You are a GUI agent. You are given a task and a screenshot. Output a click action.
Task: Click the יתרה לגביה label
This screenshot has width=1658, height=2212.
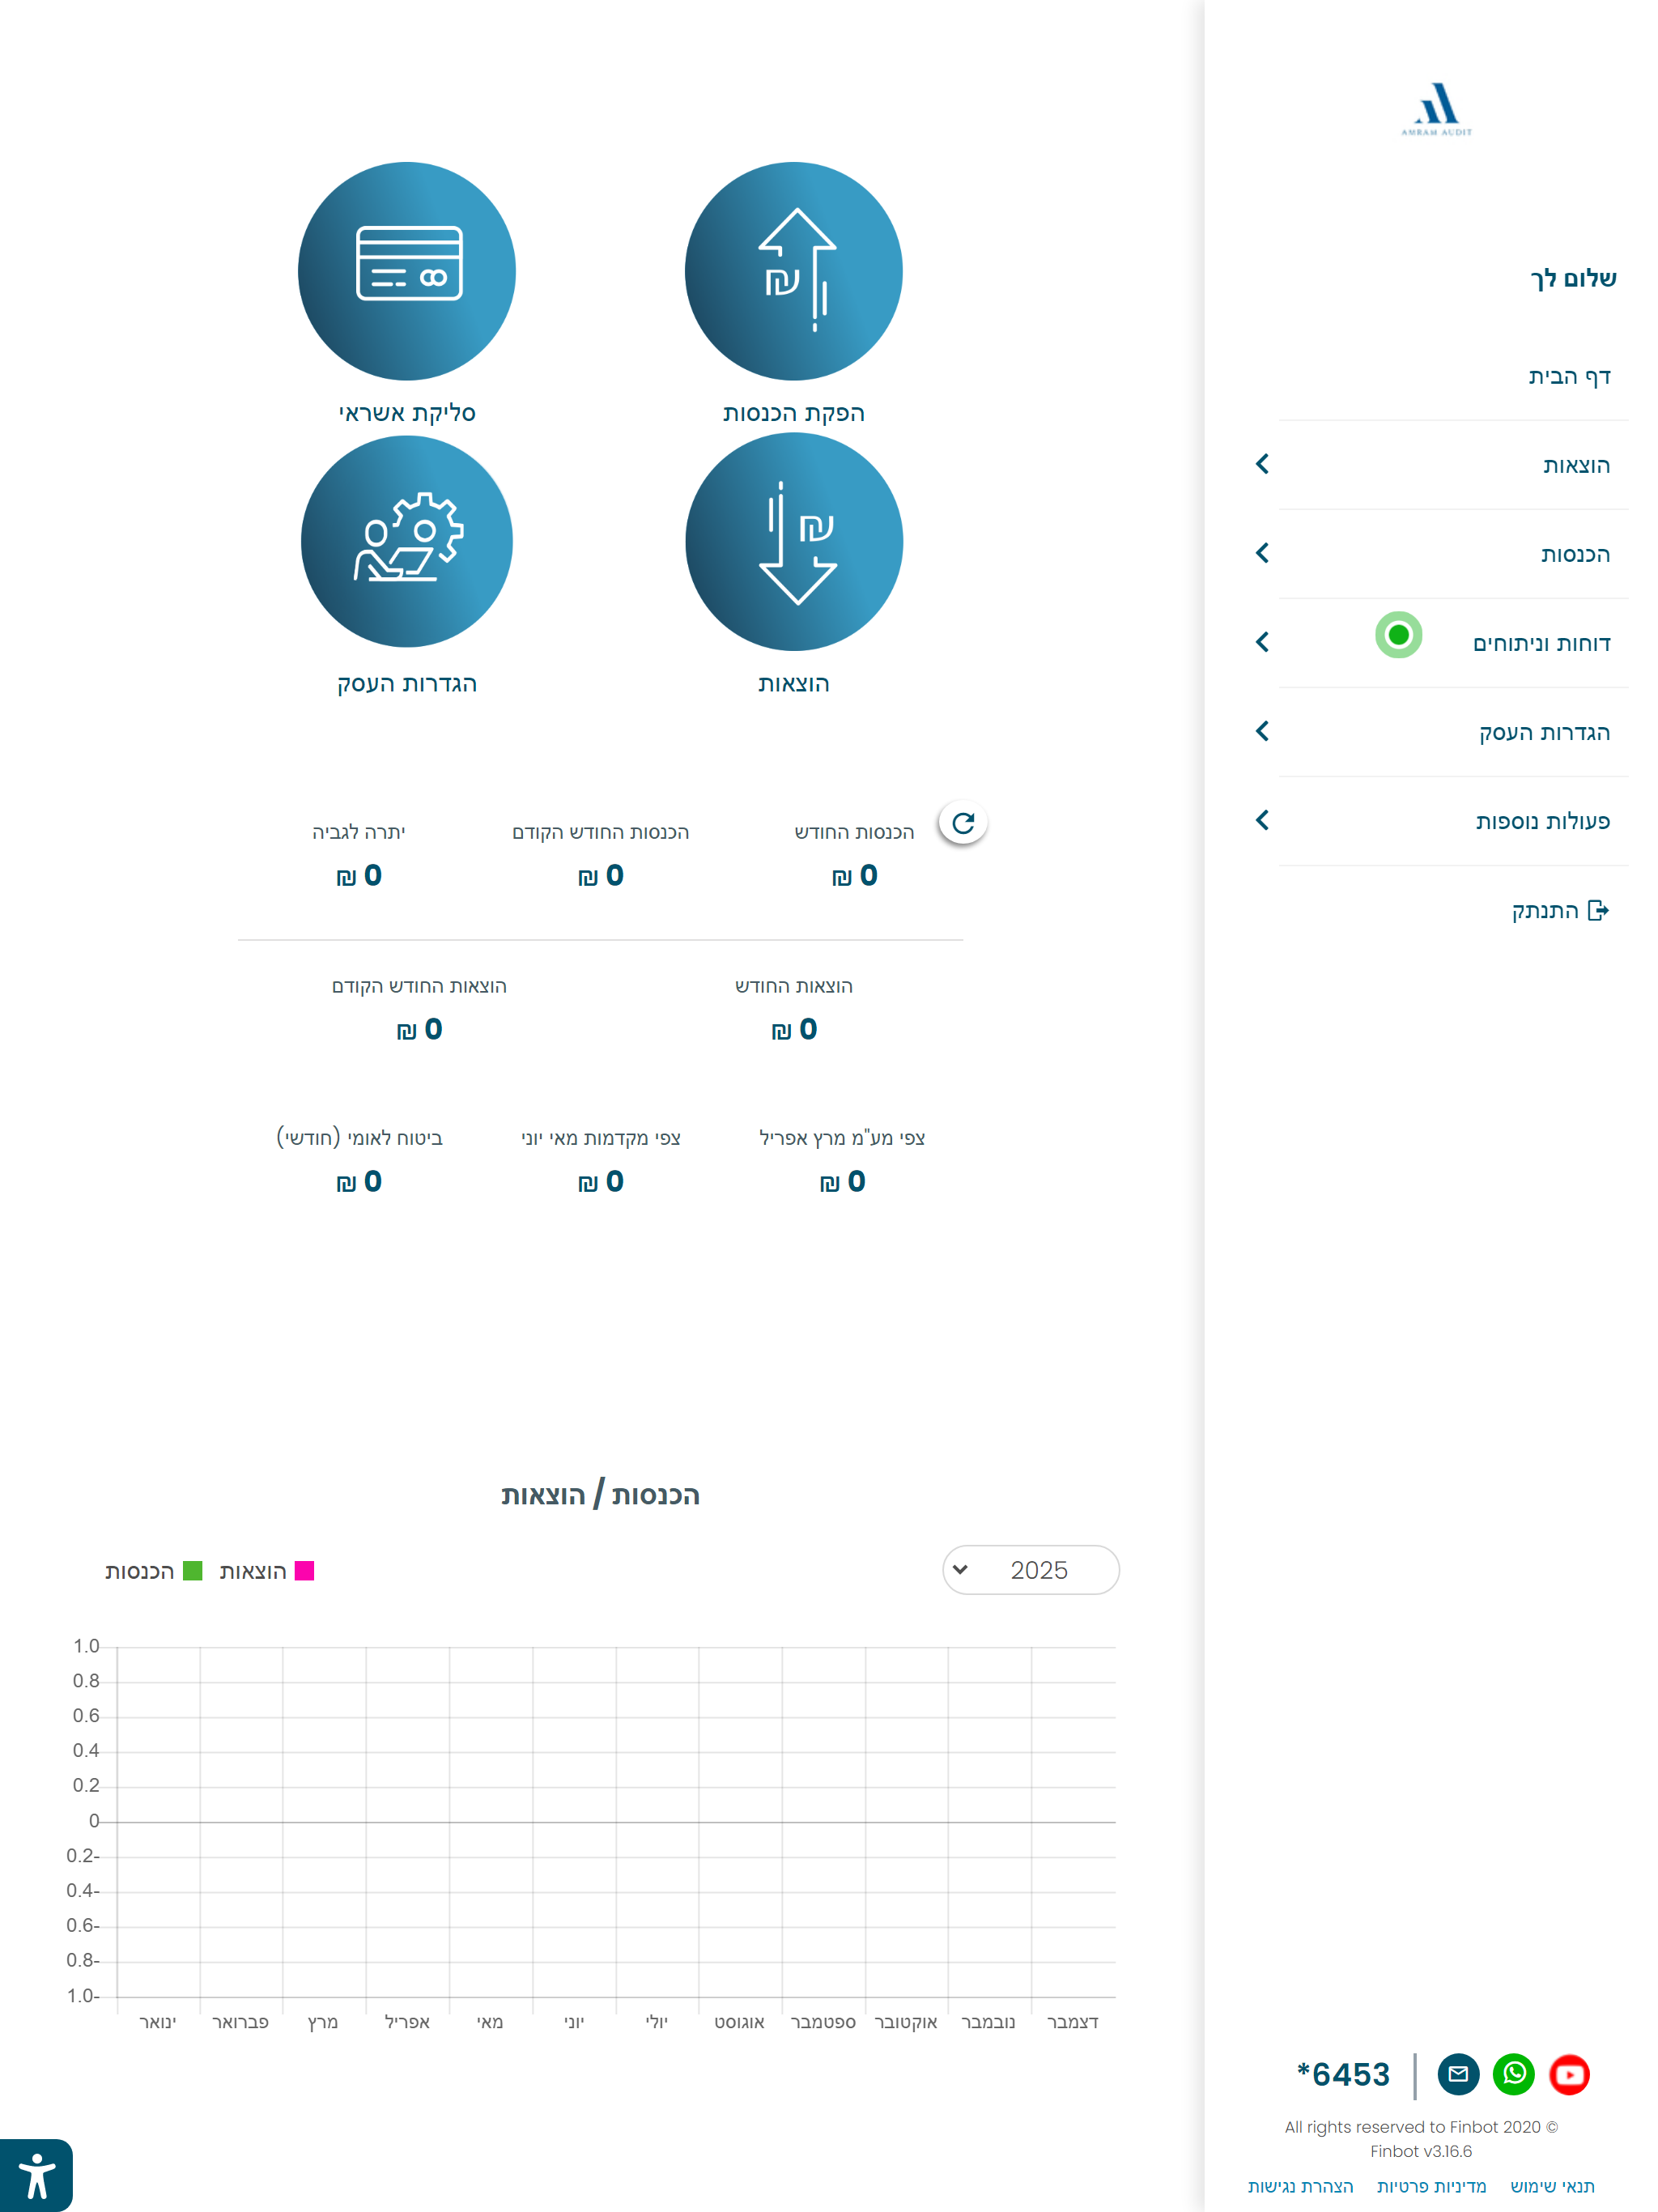358,832
